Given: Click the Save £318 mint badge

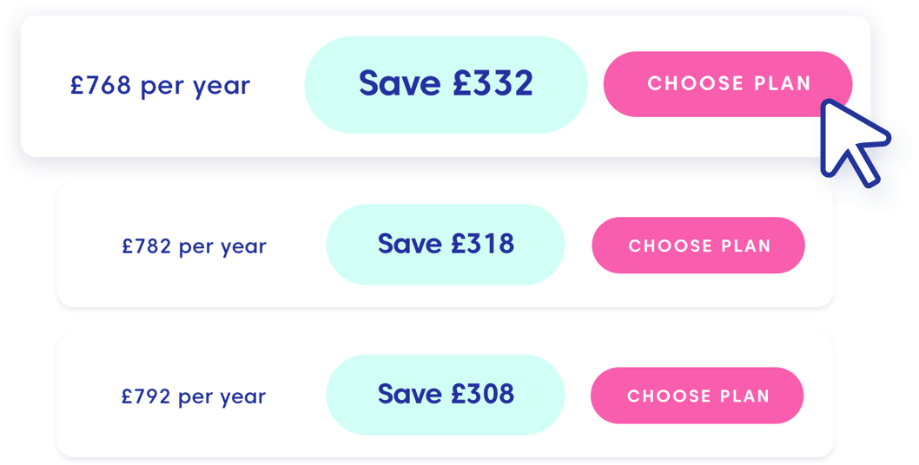Looking at the screenshot, I should coord(446,245).
